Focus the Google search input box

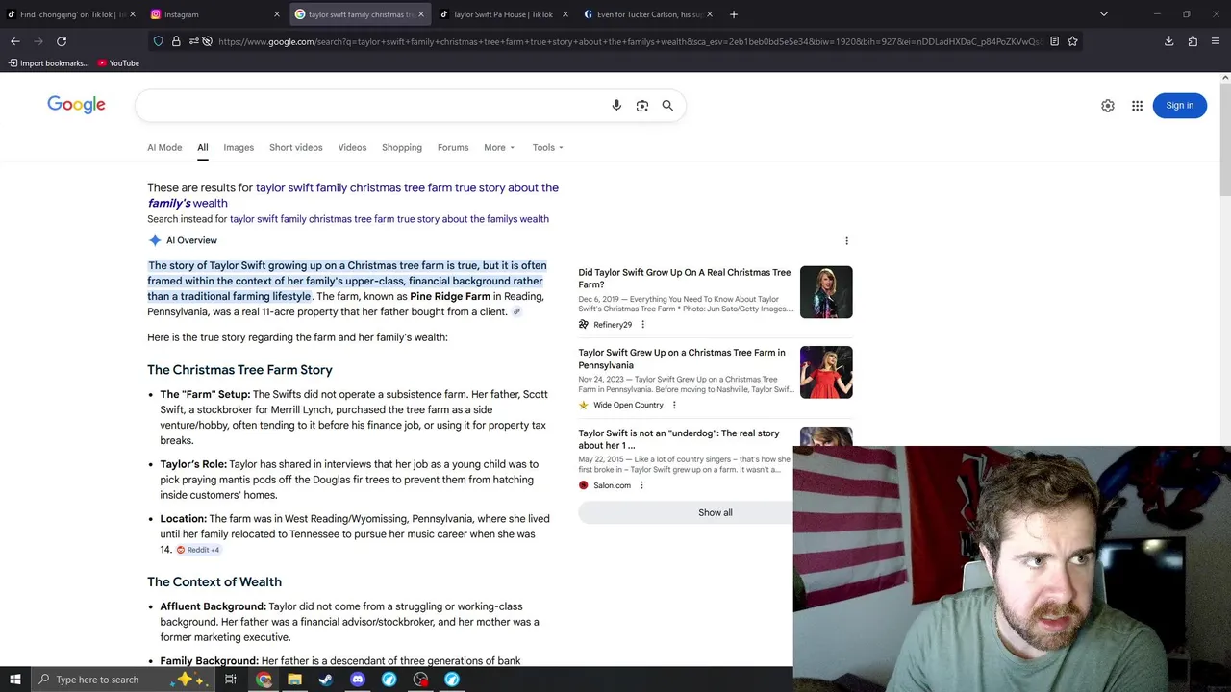point(371,106)
